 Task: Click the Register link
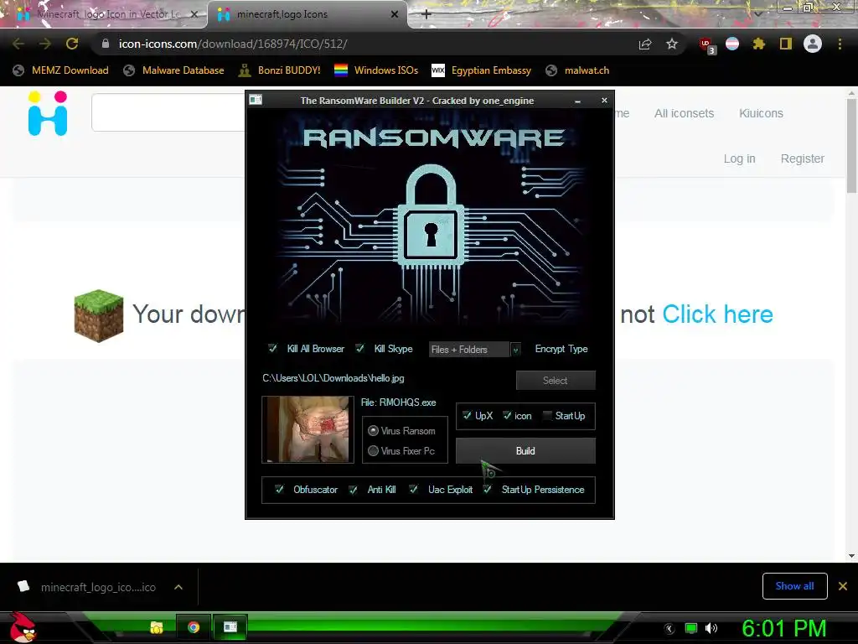pos(802,158)
